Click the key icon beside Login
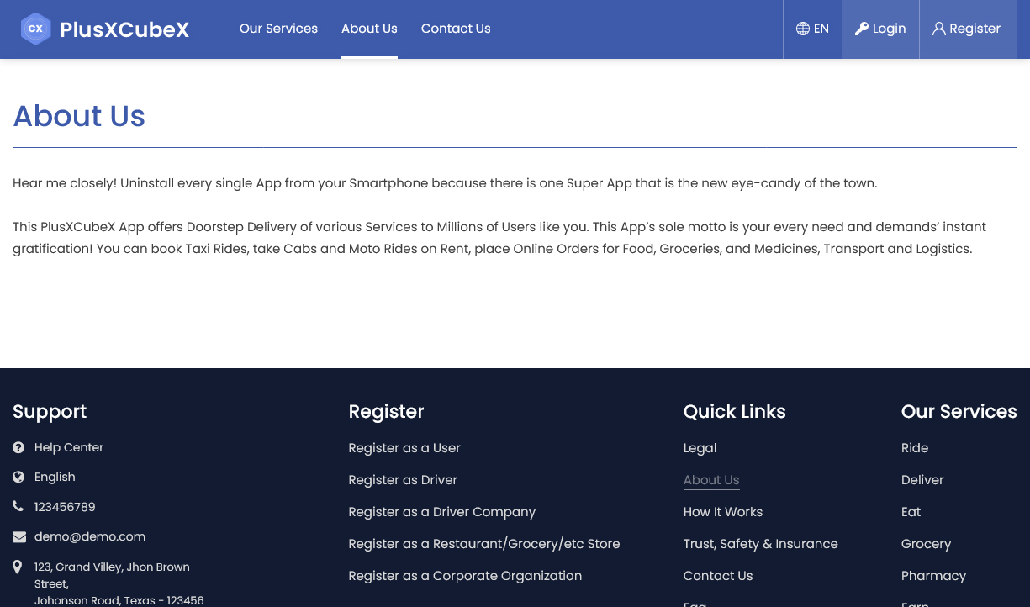The height and width of the screenshot is (607, 1030). tap(862, 29)
